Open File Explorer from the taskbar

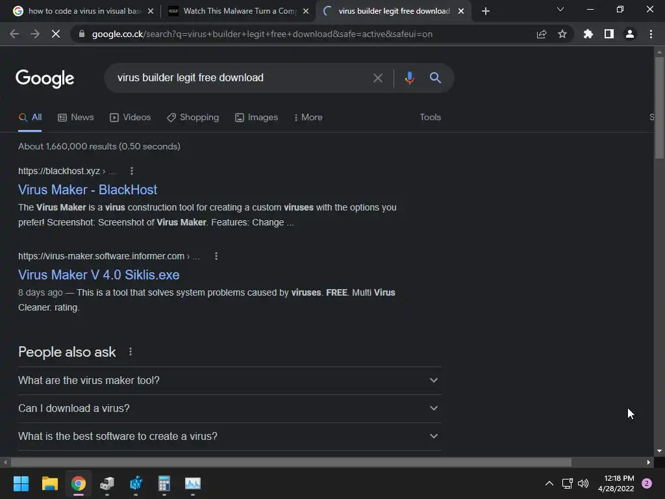coord(49,483)
